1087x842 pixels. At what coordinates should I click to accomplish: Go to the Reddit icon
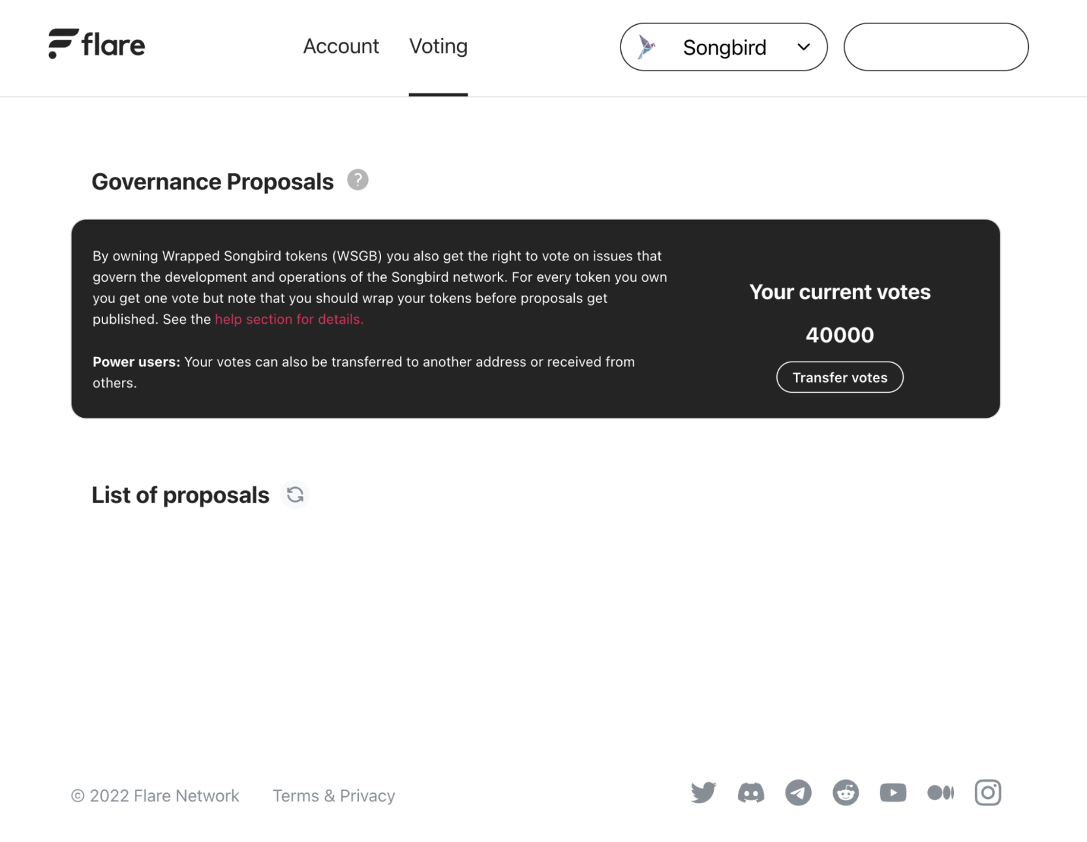(846, 792)
